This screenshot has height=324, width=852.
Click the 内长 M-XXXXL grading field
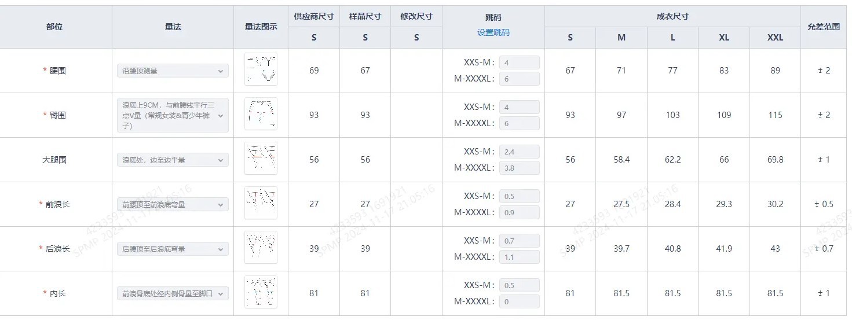pos(519,301)
